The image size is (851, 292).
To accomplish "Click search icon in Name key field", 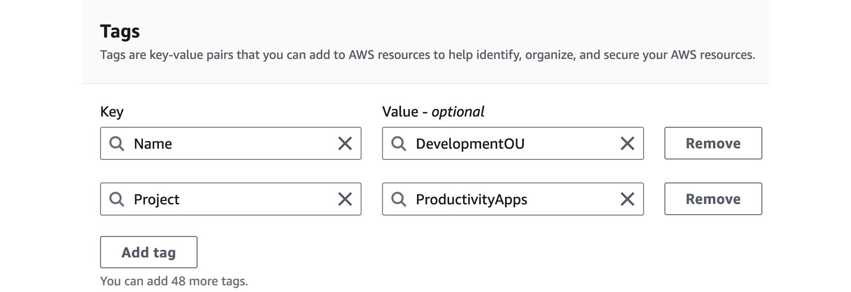I will [x=117, y=143].
